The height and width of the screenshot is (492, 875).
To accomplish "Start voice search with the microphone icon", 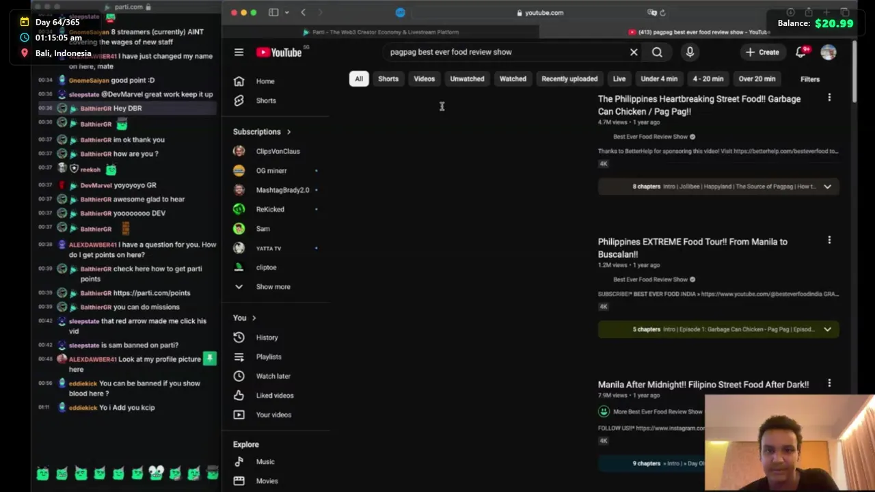I will pos(690,52).
